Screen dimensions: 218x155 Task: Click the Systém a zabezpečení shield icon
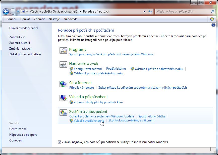pos(63,113)
